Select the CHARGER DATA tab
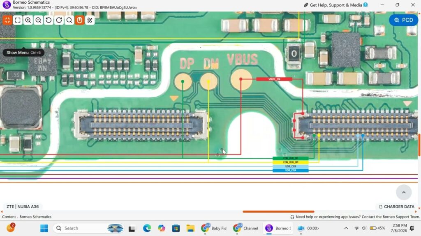Image resolution: width=421 pixels, height=236 pixels. (397, 206)
